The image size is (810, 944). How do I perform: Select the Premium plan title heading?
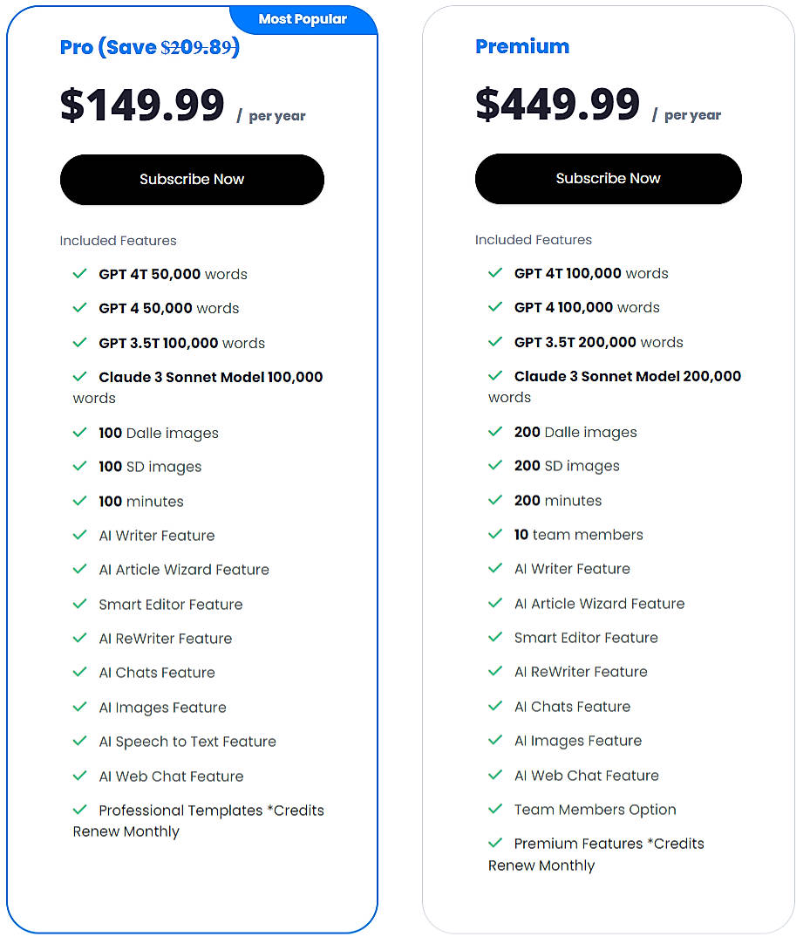522,47
